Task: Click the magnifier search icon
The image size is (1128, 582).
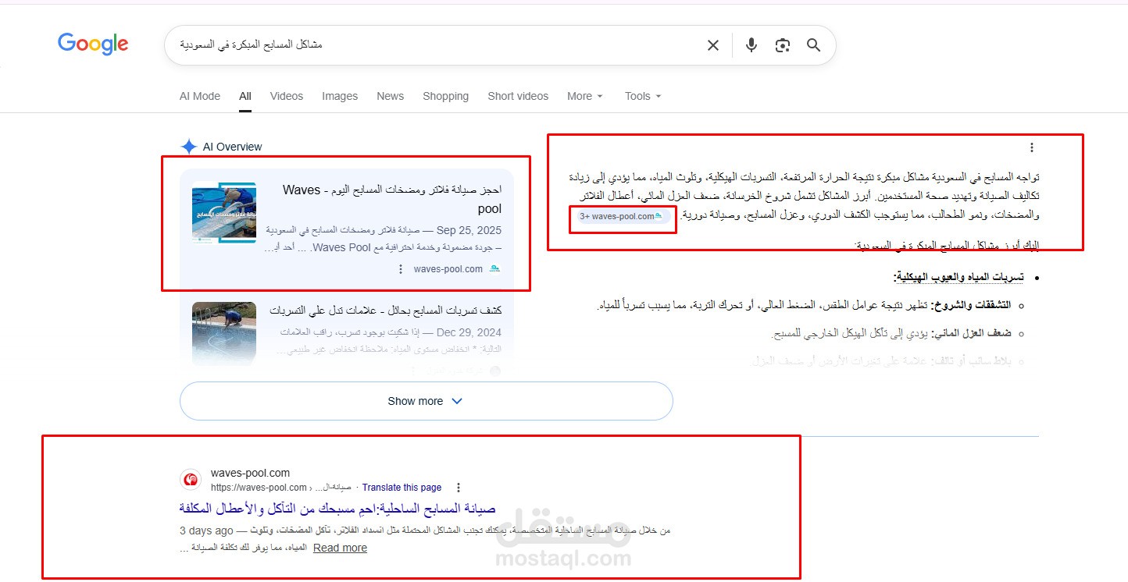Action: (814, 45)
